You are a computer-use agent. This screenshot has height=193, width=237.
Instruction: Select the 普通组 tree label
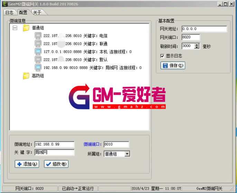point(38,28)
